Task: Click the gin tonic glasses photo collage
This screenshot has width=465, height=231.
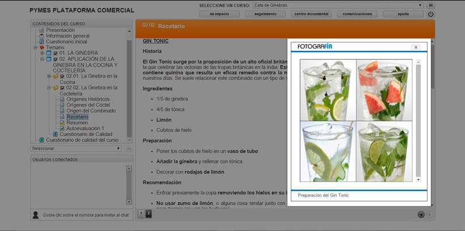Action: (x=356, y=121)
